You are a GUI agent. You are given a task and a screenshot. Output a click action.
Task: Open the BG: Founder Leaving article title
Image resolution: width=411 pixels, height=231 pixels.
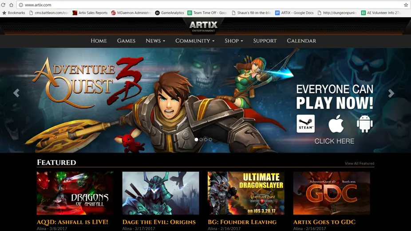coord(242,222)
